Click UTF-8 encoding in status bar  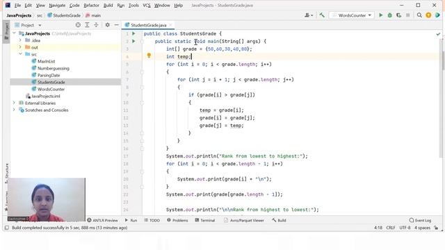click(x=405, y=228)
